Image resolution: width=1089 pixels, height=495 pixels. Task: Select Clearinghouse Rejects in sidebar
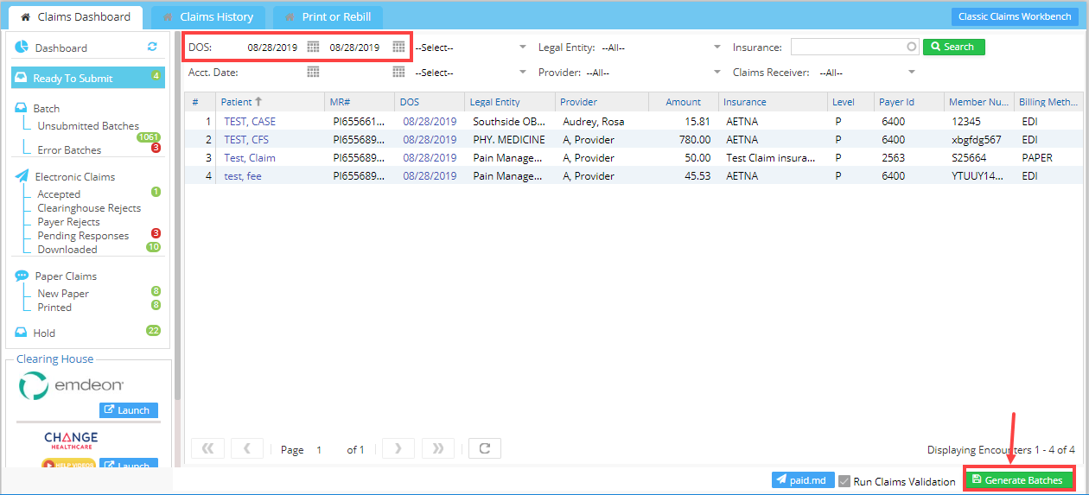(89, 208)
